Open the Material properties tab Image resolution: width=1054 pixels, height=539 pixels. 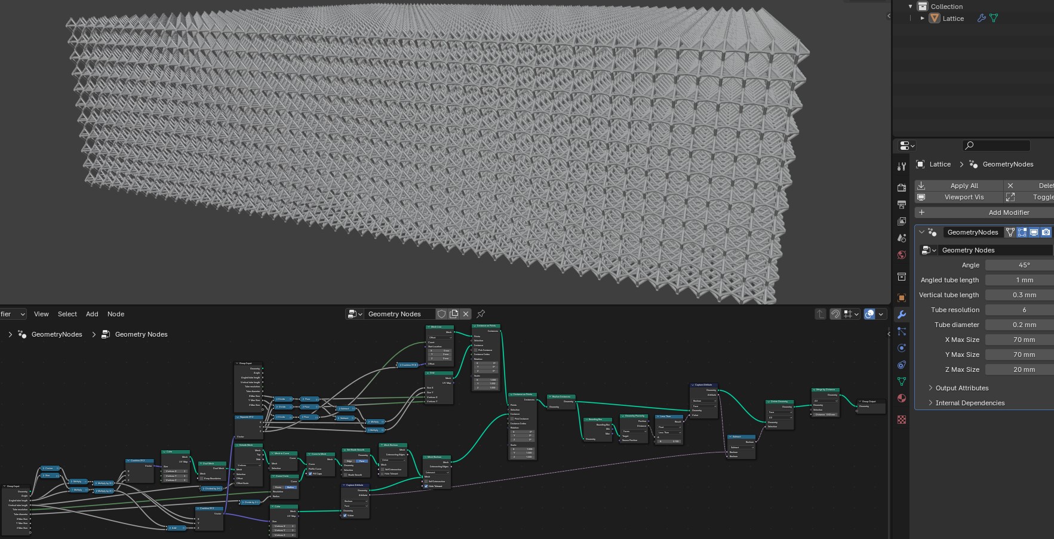tap(902, 398)
